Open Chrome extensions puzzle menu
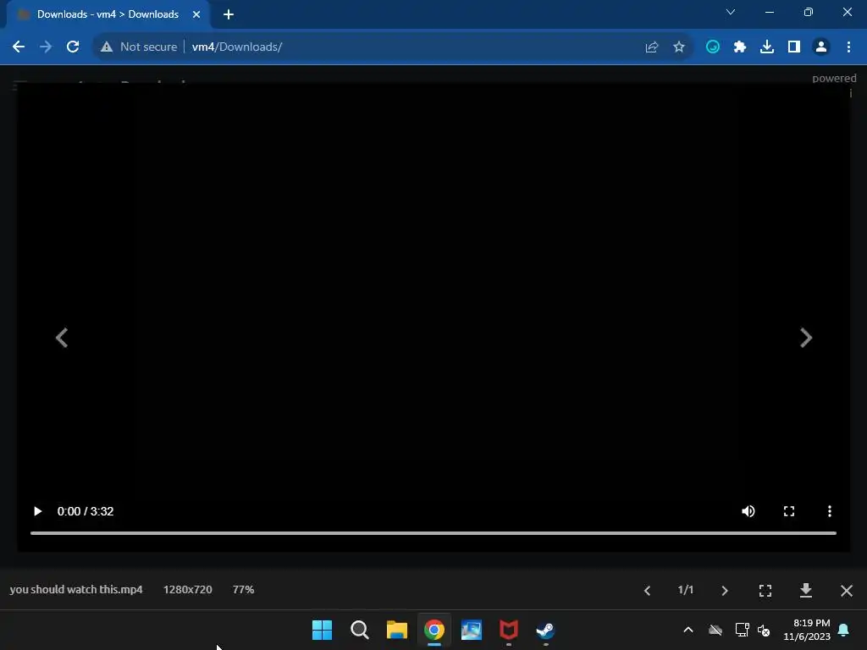 point(740,47)
